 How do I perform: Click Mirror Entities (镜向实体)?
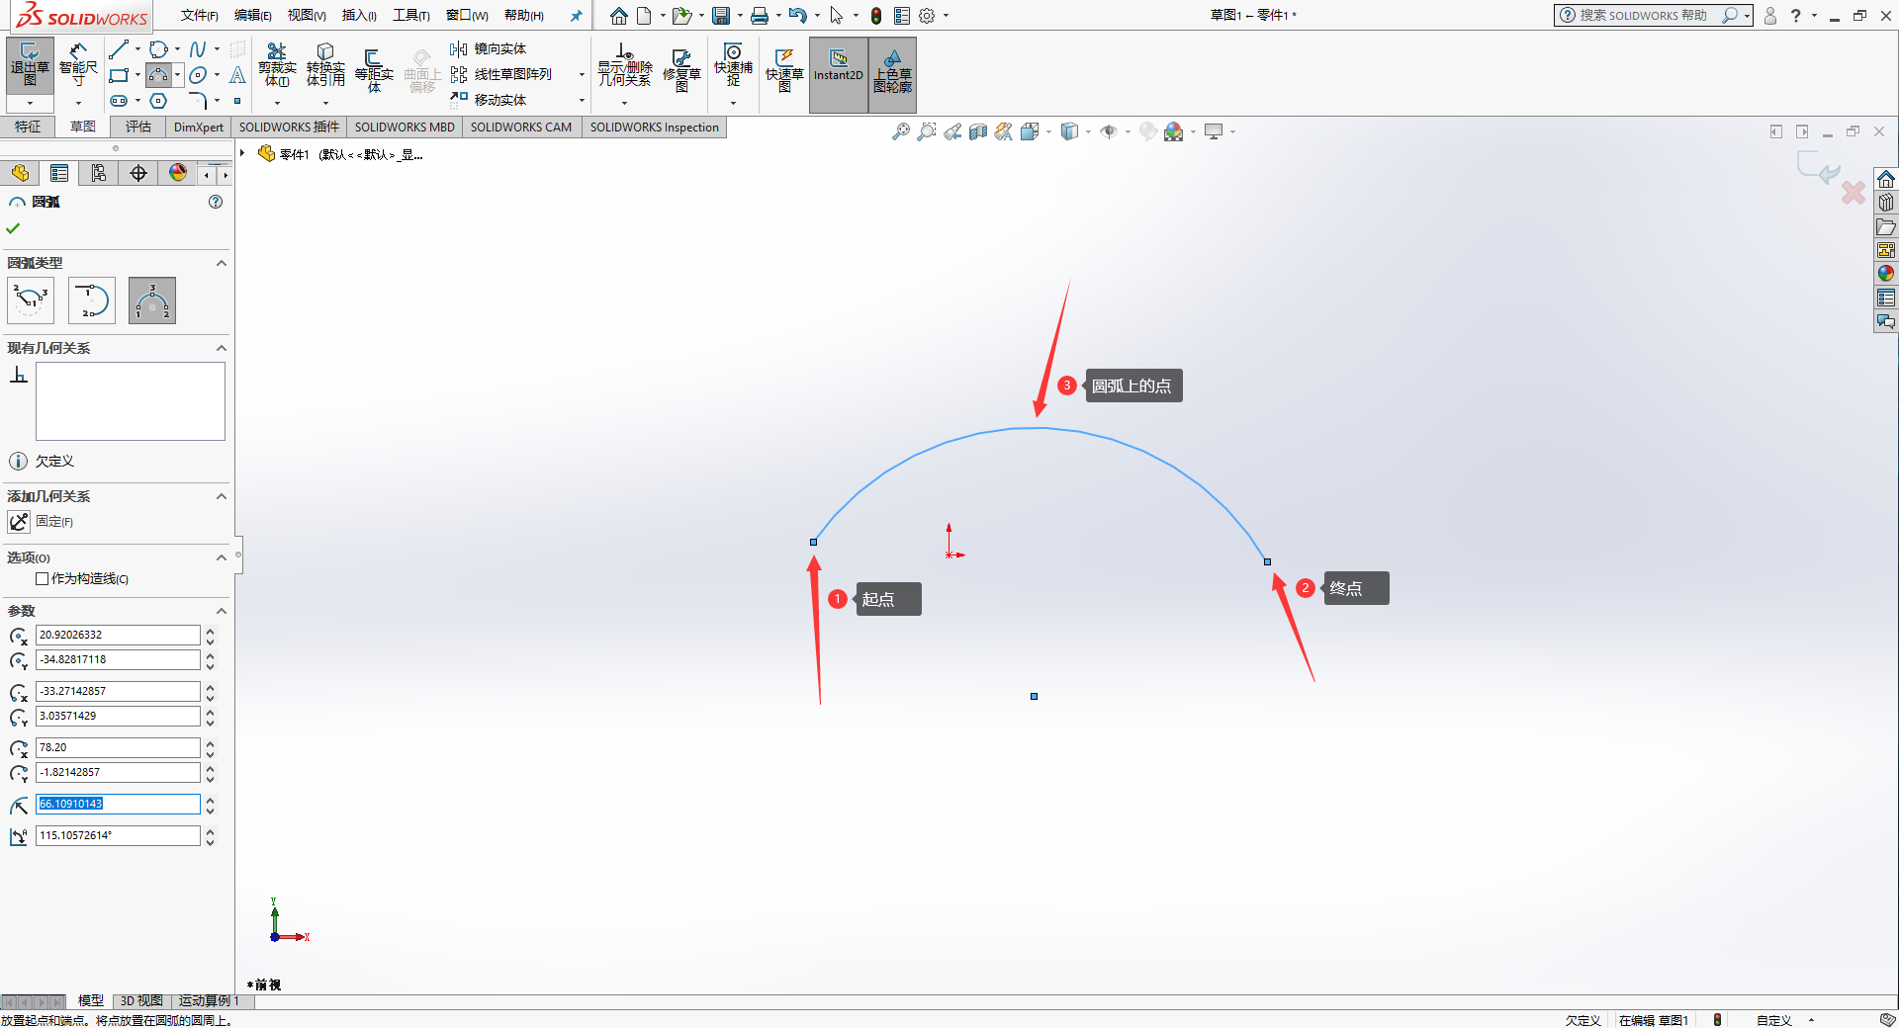(489, 48)
